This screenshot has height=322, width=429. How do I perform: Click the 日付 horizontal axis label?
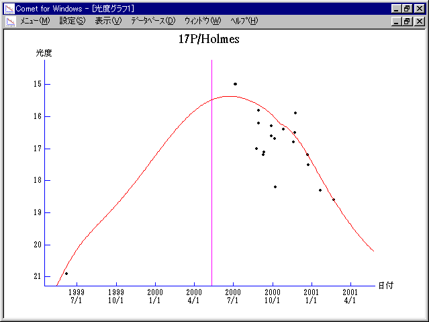pos(385,285)
